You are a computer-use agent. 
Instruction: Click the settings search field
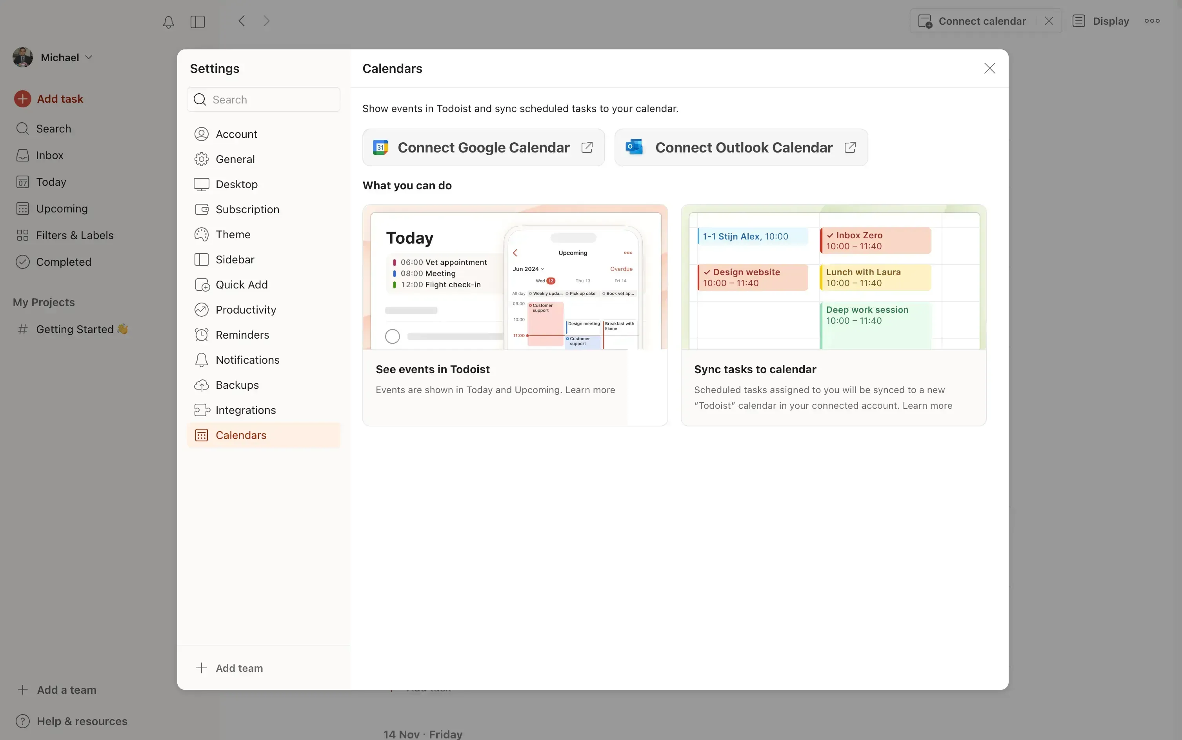263,99
